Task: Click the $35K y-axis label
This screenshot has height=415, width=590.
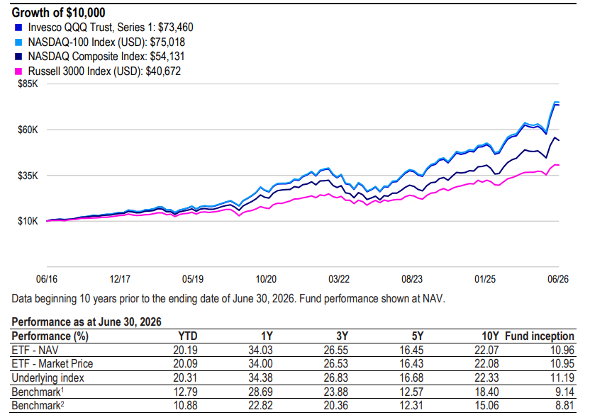Action: click(x=28, y=176)
